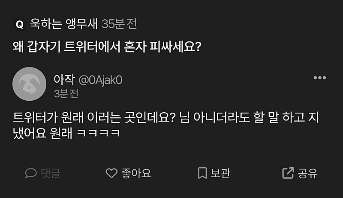The width and height of the screenshot is (343, 198).
Task: Click the speech bubble comment icon
Action: click(x=31, y=173)
